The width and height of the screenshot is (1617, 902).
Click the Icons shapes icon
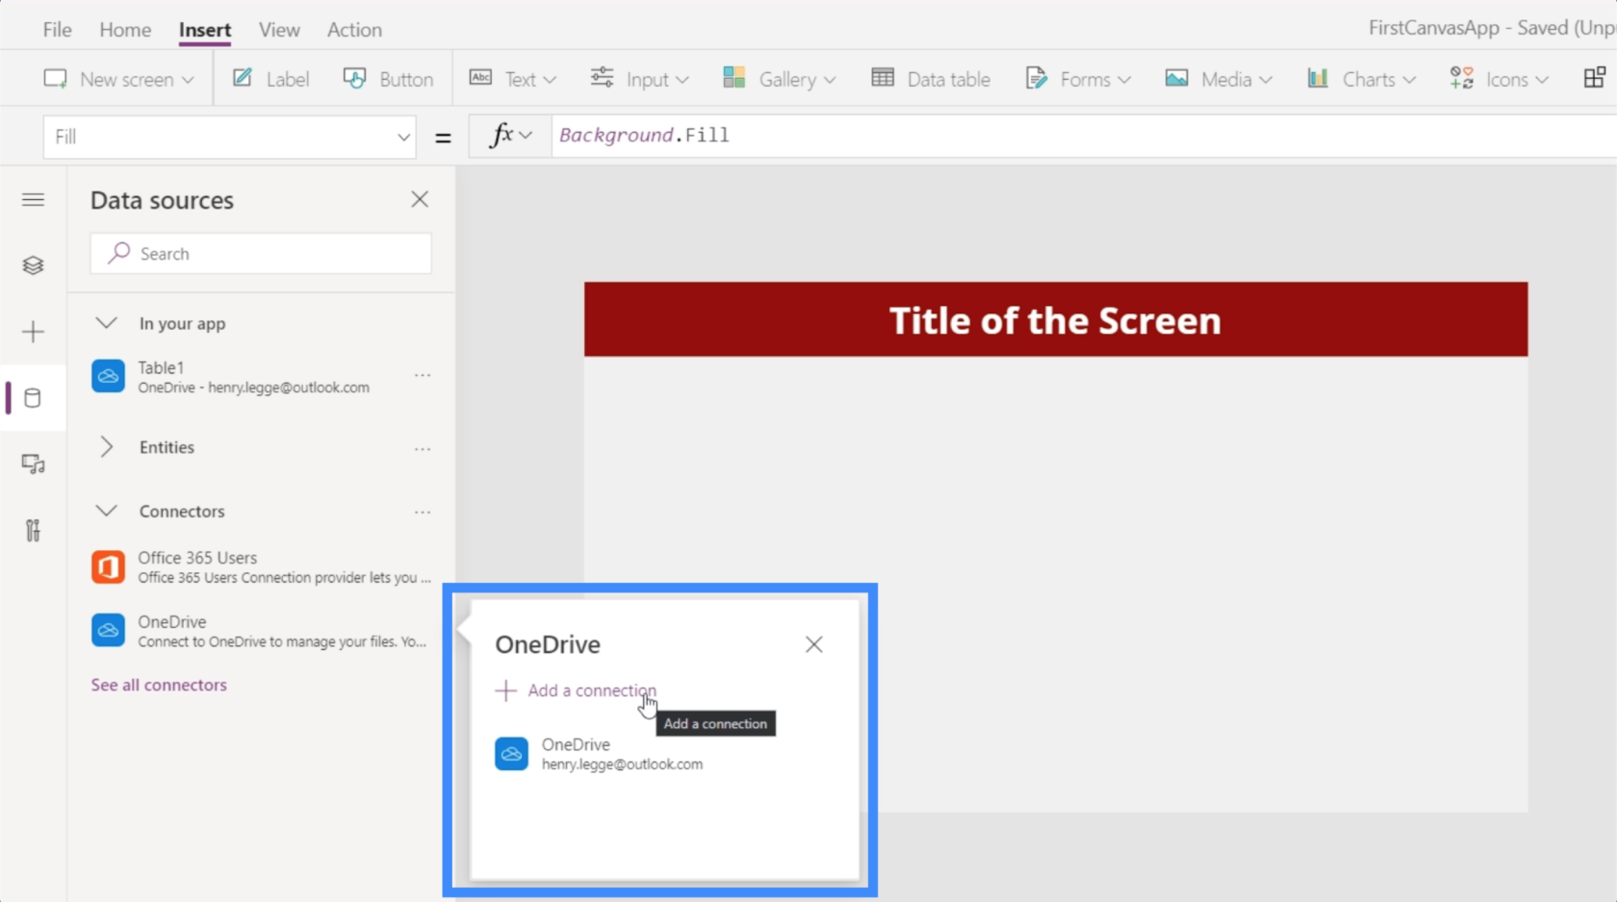1461,78
